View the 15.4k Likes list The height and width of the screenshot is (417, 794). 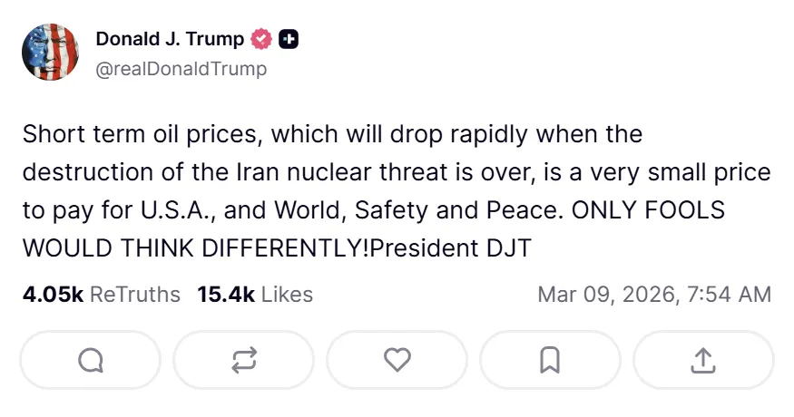[255, 295]
